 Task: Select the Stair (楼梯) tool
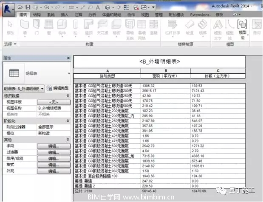[x=203, y=28]
